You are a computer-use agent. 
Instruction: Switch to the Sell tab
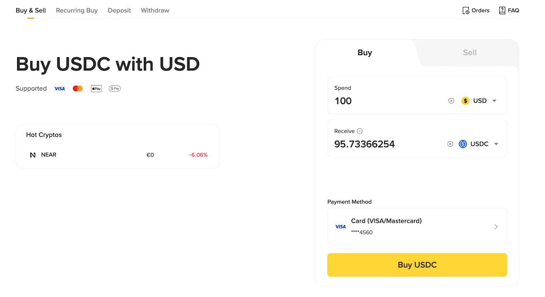(469, 53)
